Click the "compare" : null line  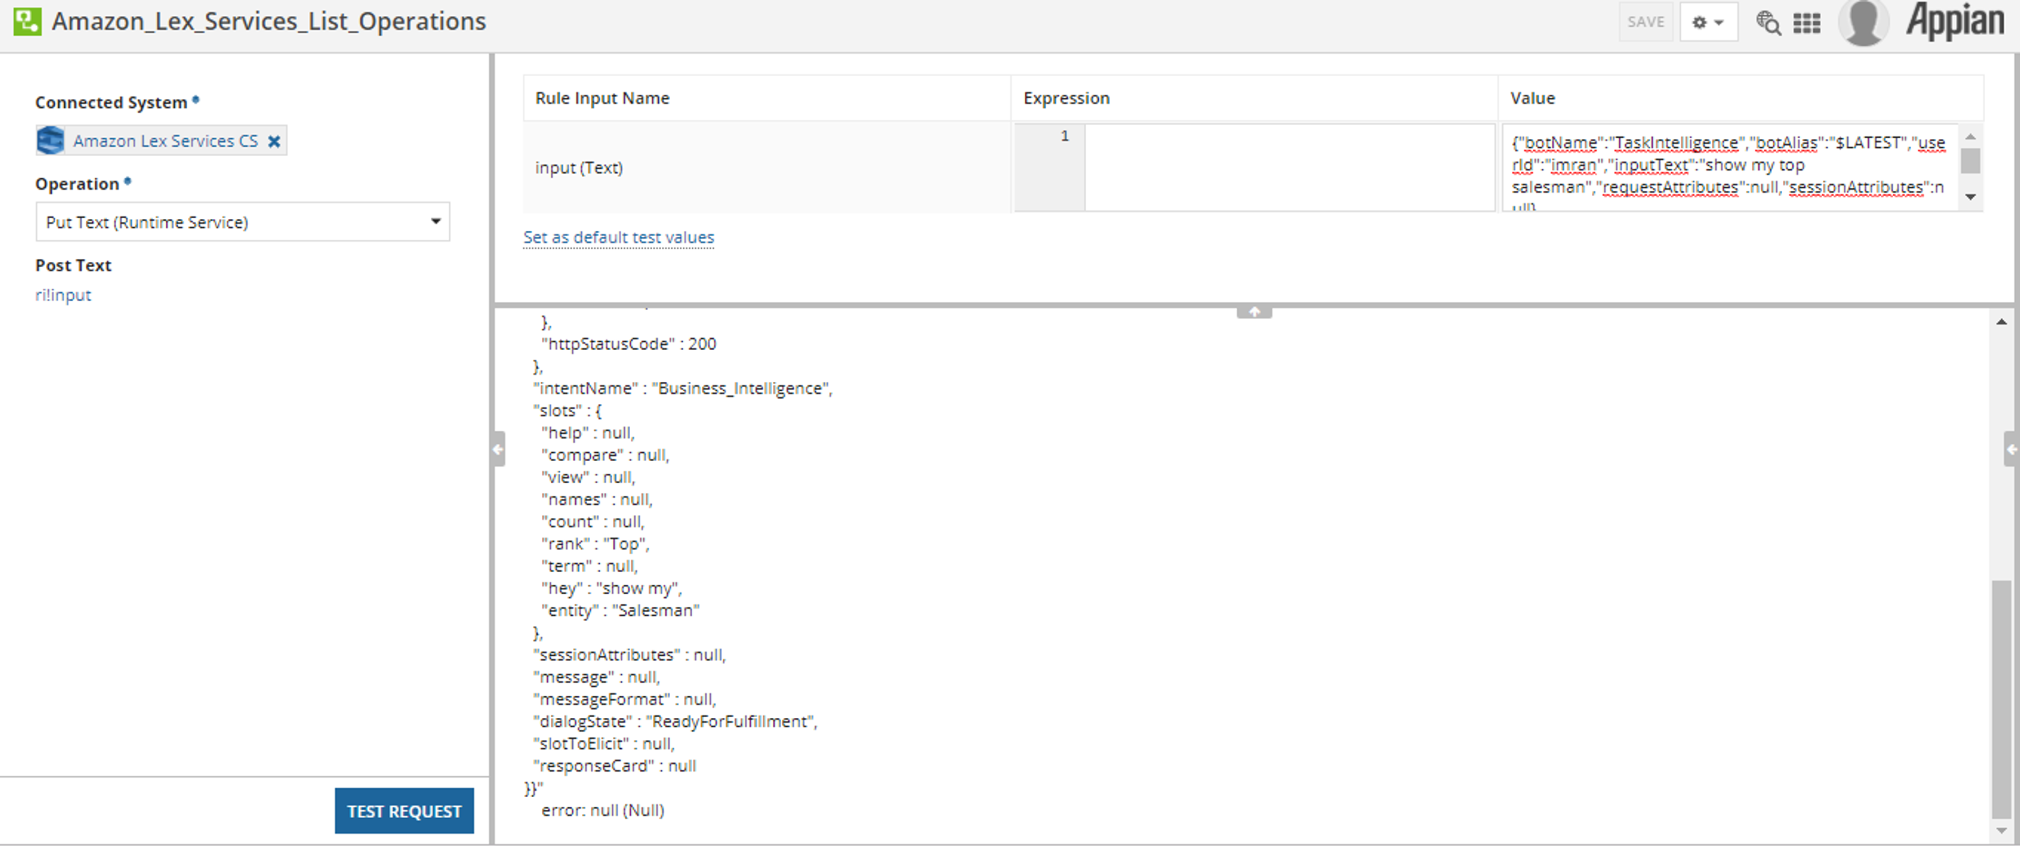[604, 455]
